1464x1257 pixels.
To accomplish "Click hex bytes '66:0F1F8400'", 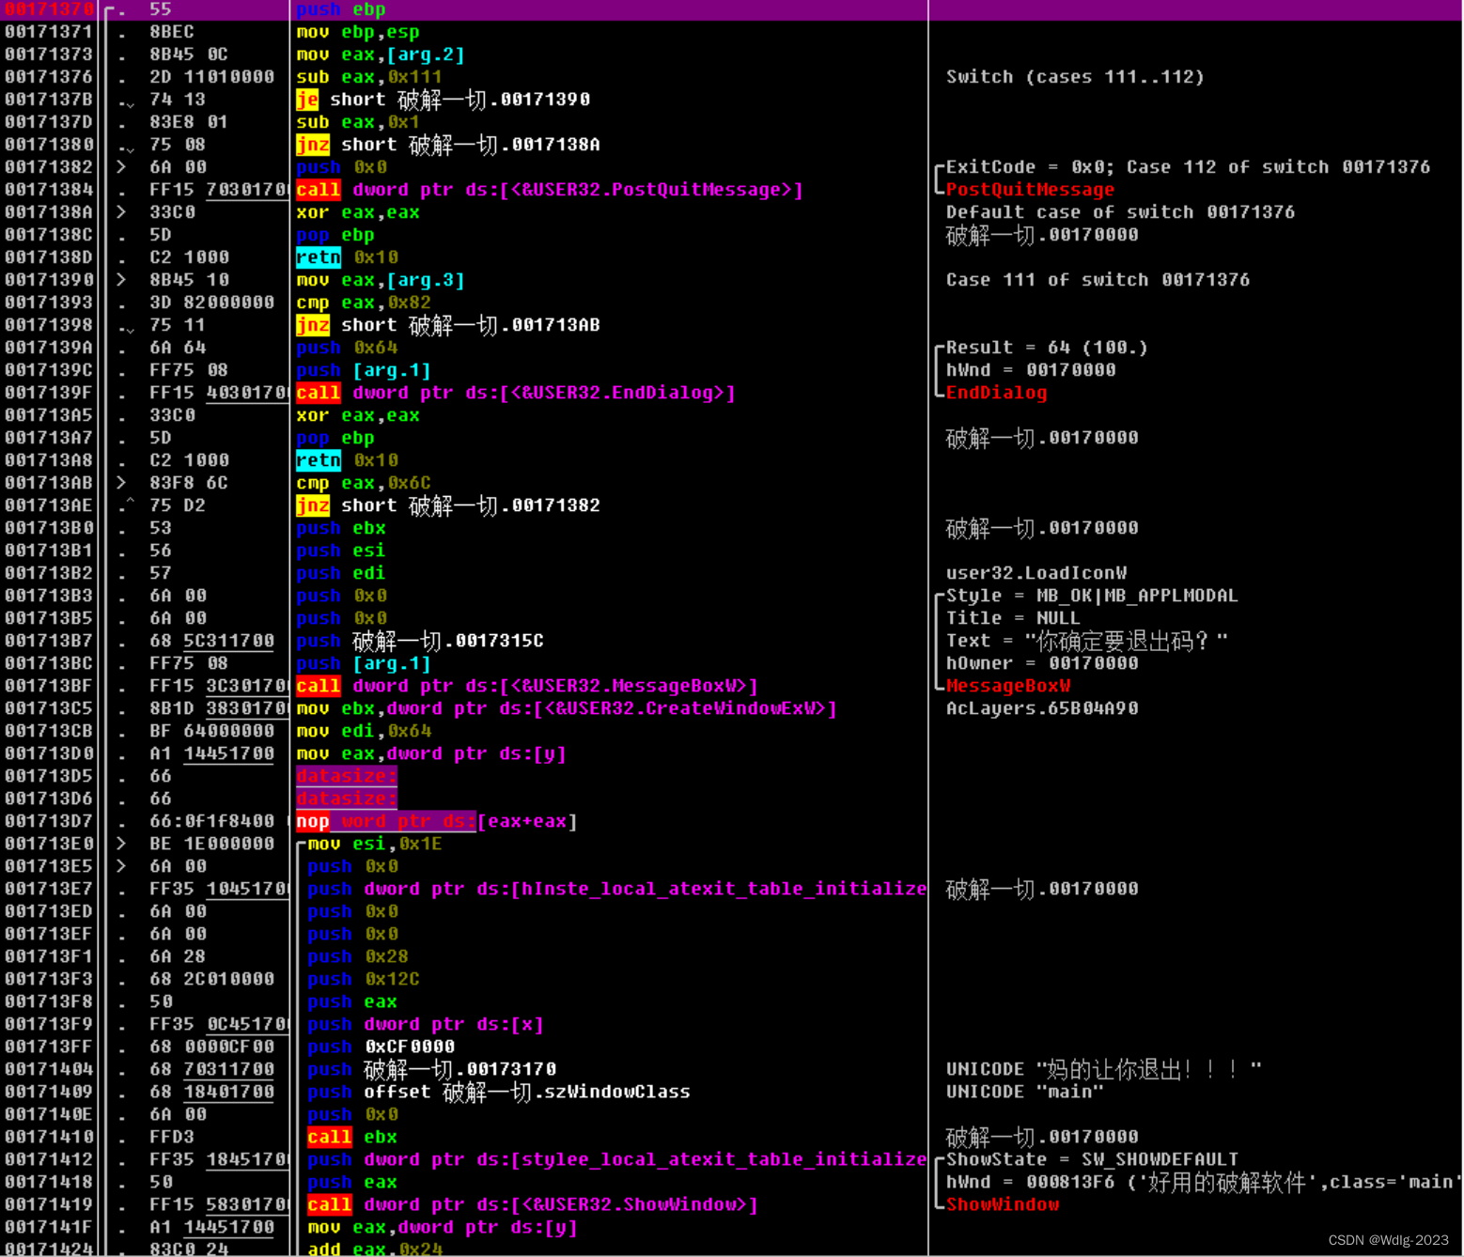I will point(212,821).
